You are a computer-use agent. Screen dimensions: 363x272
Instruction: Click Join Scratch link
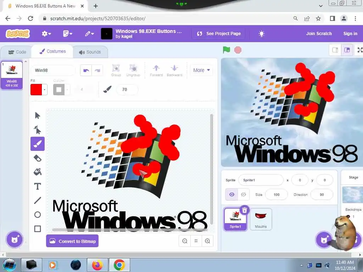[319, 34]
